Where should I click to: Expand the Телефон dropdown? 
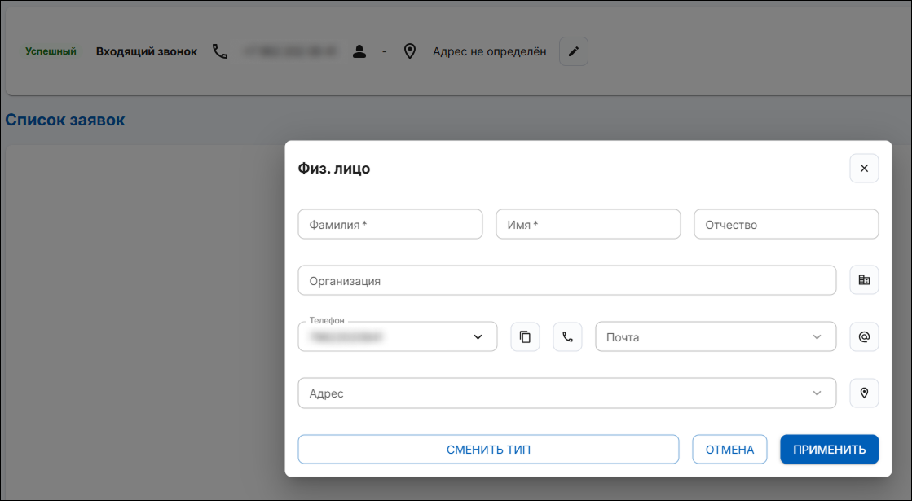(478, 337)
